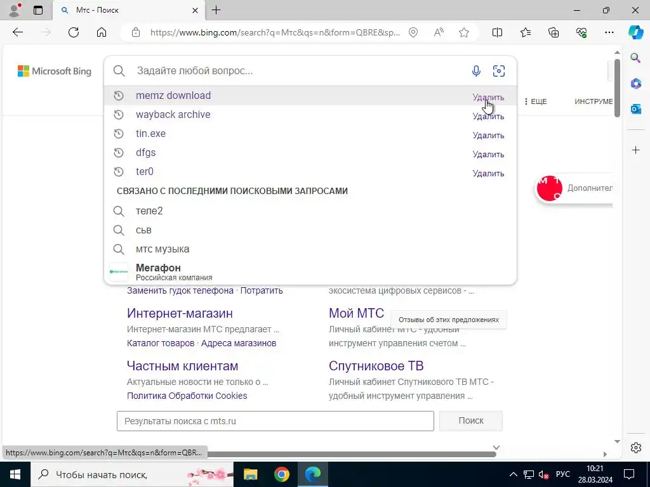Choose the сьв related suggestion
The image size is (650, 487).
(310, 230)
